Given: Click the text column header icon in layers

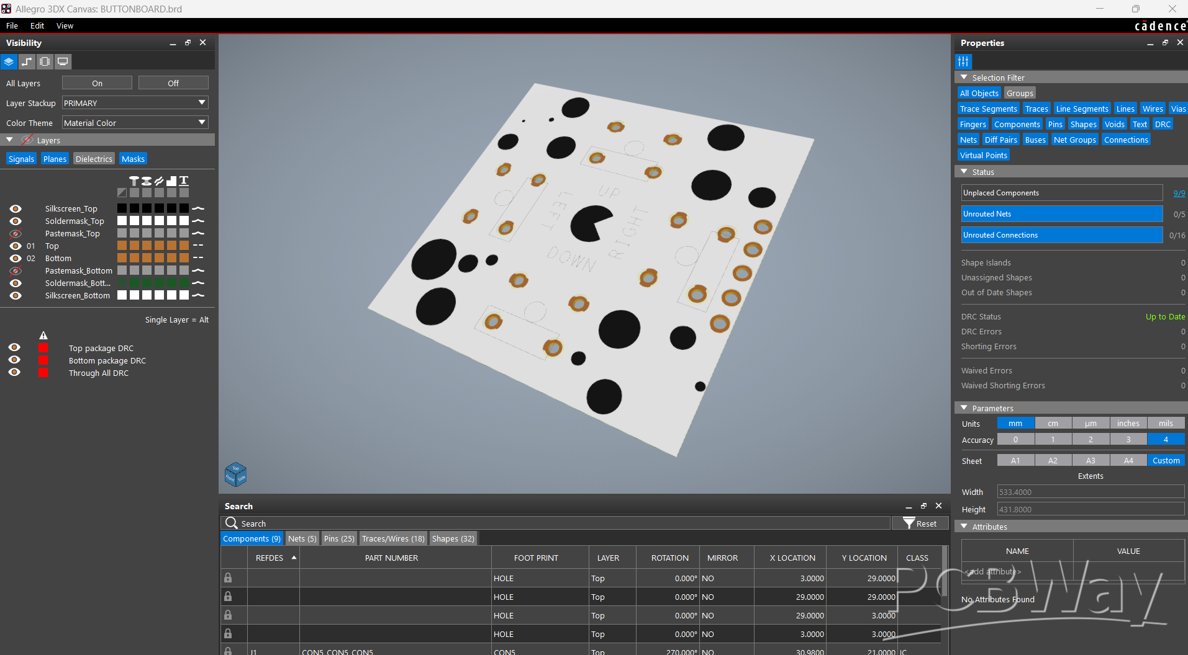Looking at the screenshot, I should coord(184,180).
